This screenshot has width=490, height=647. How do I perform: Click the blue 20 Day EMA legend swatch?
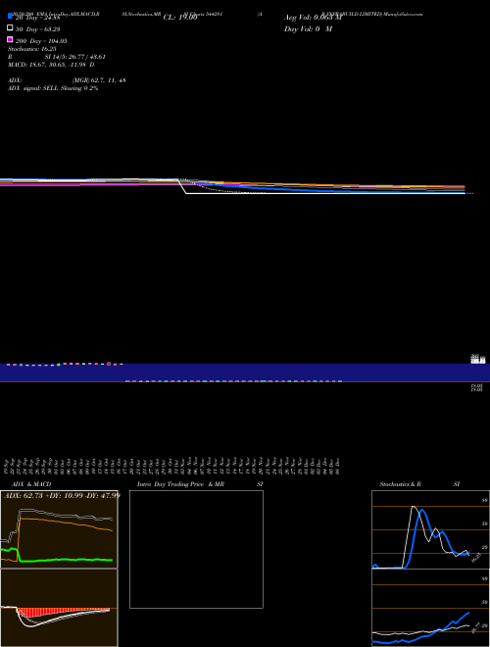(x=10, y=17)
